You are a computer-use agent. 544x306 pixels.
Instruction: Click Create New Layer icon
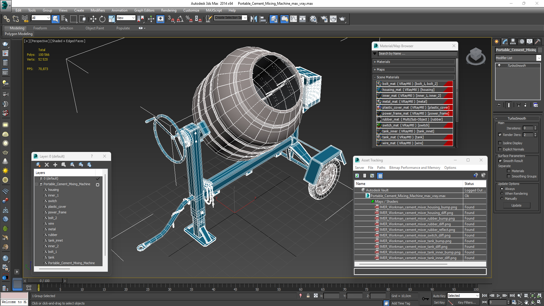click(38, 165)
